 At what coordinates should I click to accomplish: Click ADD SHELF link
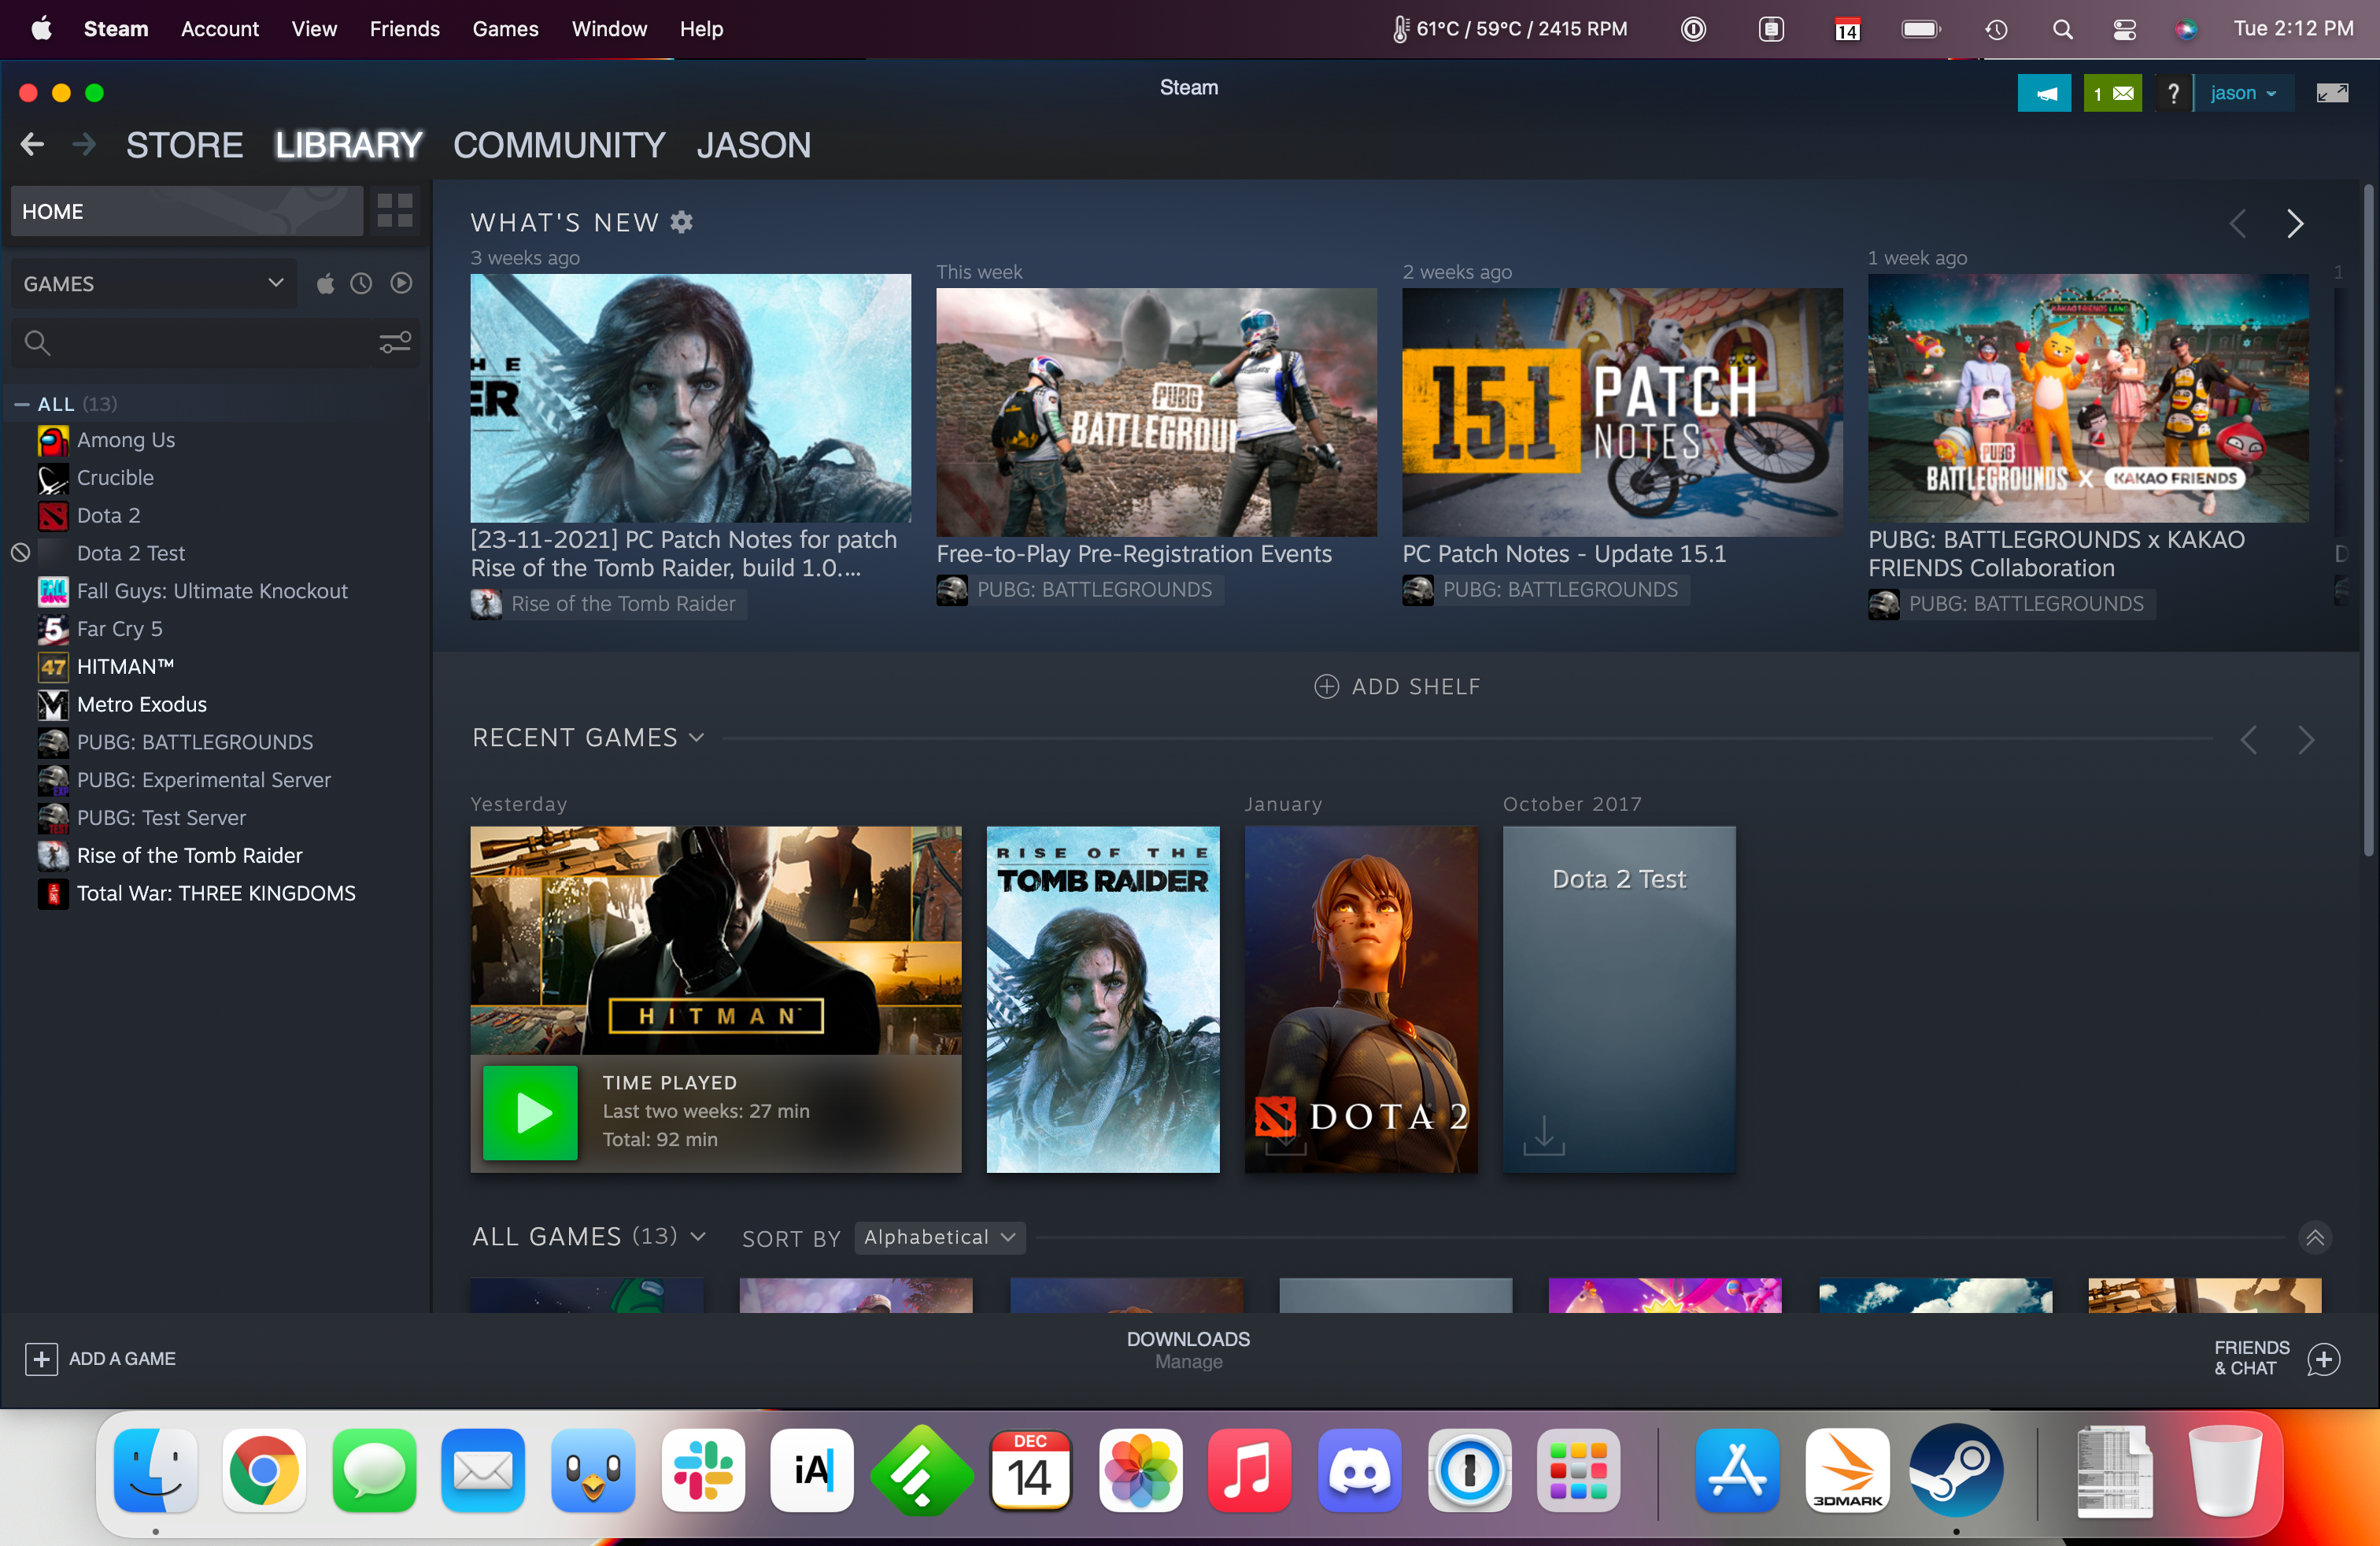pyautogui.click(x=1397, y=686)
